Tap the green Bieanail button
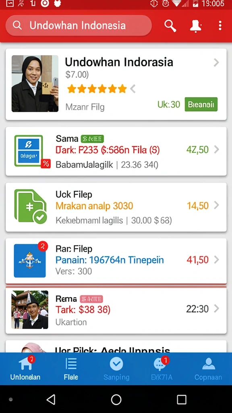This screenshot has height=413, width=232. click(201, 104)
